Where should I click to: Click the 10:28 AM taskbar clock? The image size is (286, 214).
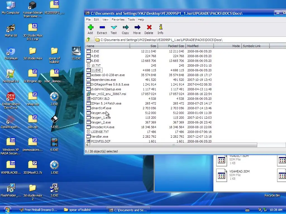click(x=276, y=210)
